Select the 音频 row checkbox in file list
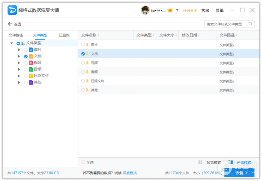The height and width of the screenshot is (181, 262). (x=83, y=72)
